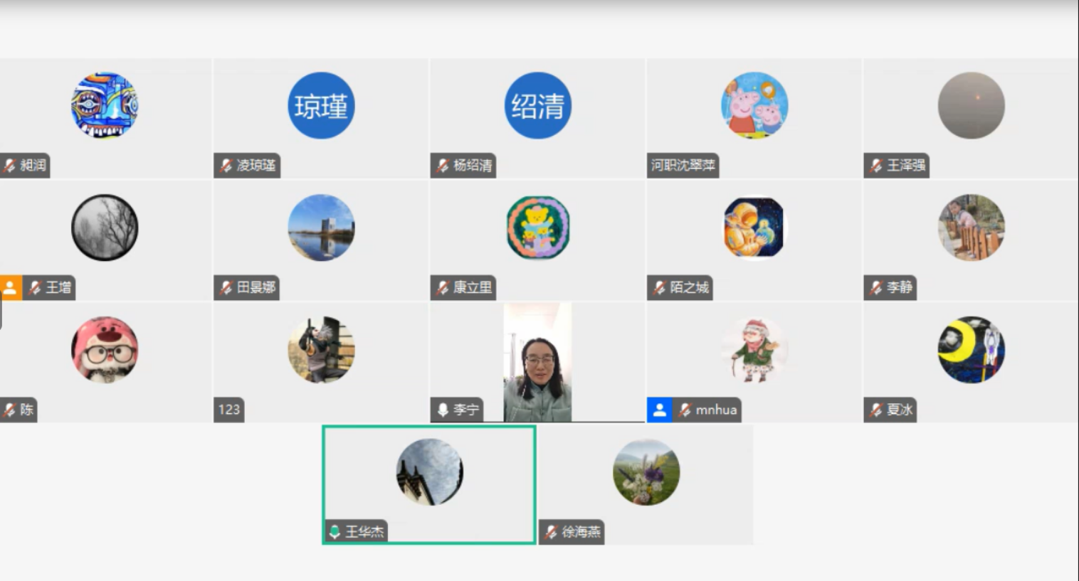Screen dimensions: 1079x581
Task: Click the flower bouquet avatar of 徐海燕
Action: click(x=646, y=472)
